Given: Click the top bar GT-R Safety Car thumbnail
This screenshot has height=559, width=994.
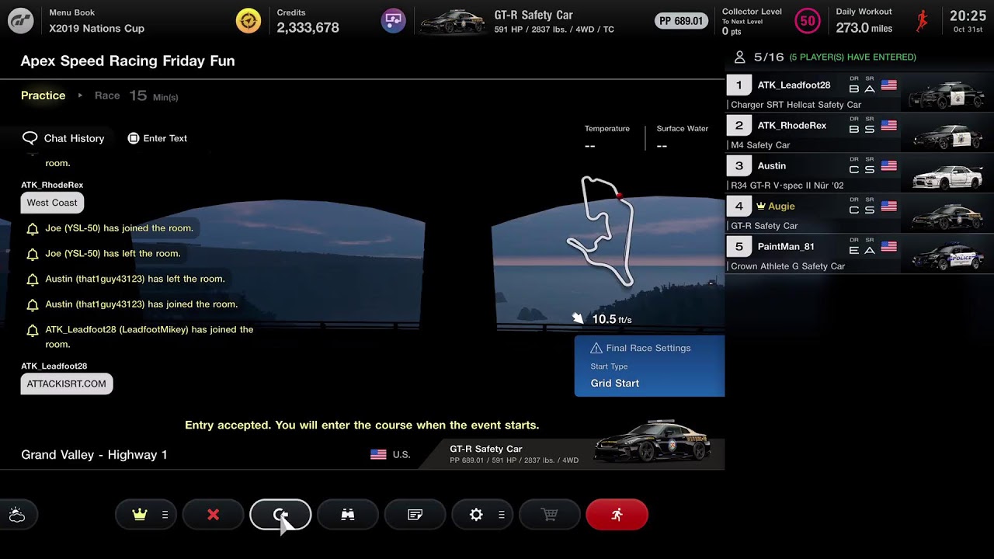Looking at the screenshot, I should [453, 22].
